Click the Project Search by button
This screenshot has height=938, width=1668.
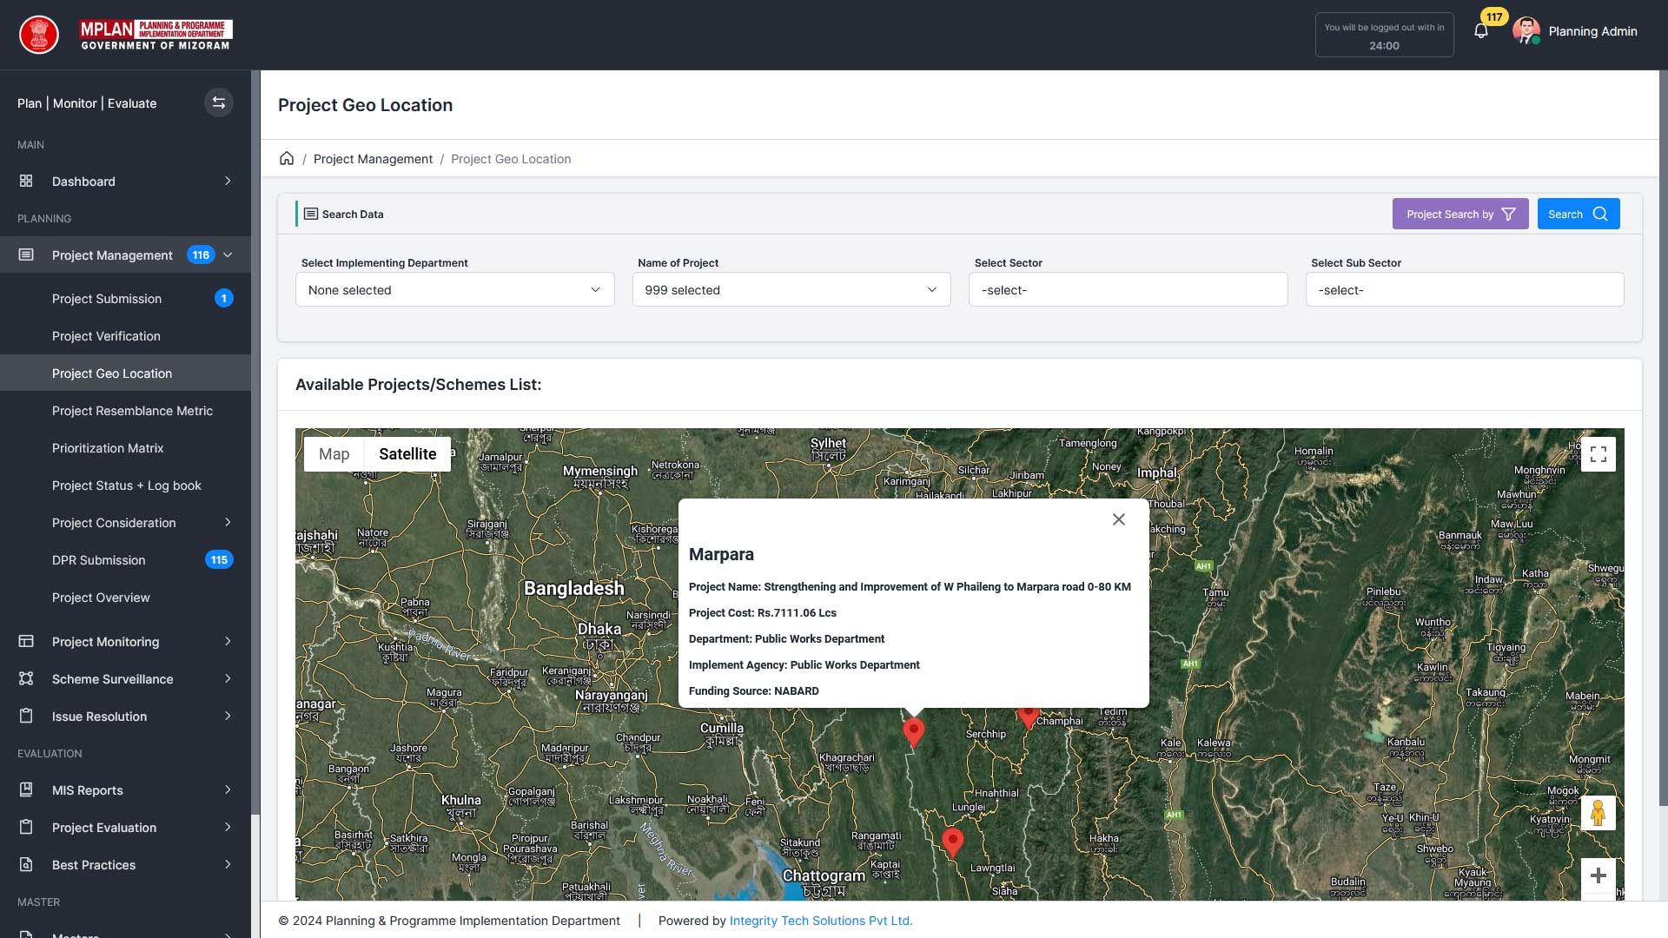(x=1459, y=215)
